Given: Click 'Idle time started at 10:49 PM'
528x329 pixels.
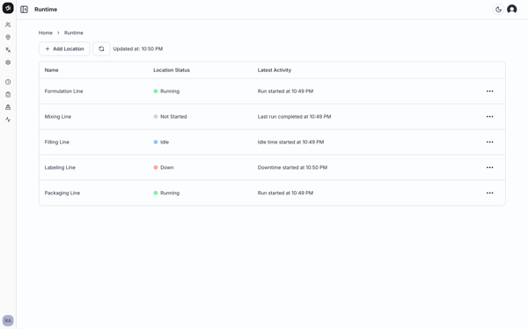Looking at the screenshot, I should click(x=290, y=143).
